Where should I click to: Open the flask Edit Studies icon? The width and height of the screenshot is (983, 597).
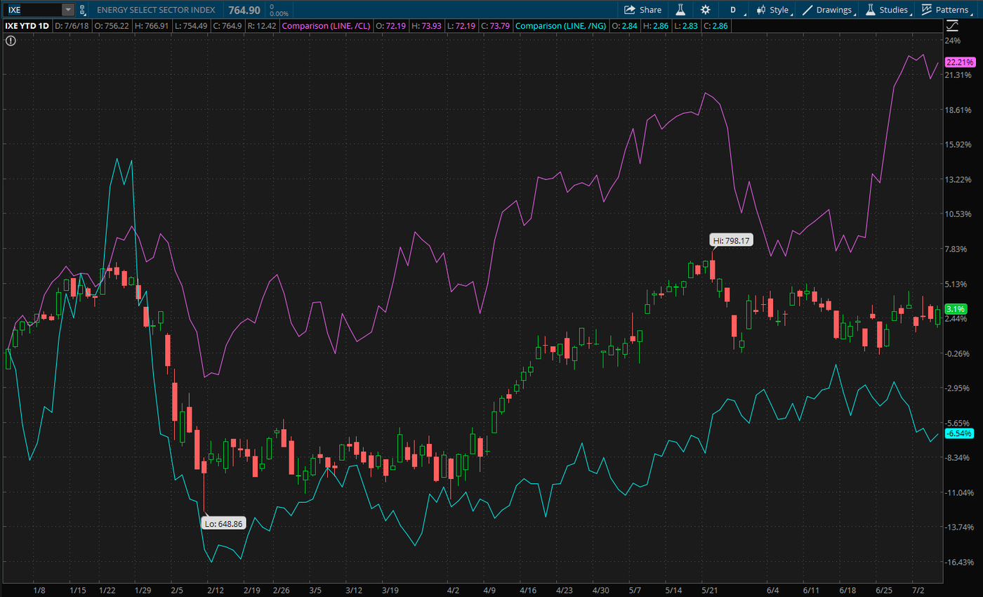680,10
